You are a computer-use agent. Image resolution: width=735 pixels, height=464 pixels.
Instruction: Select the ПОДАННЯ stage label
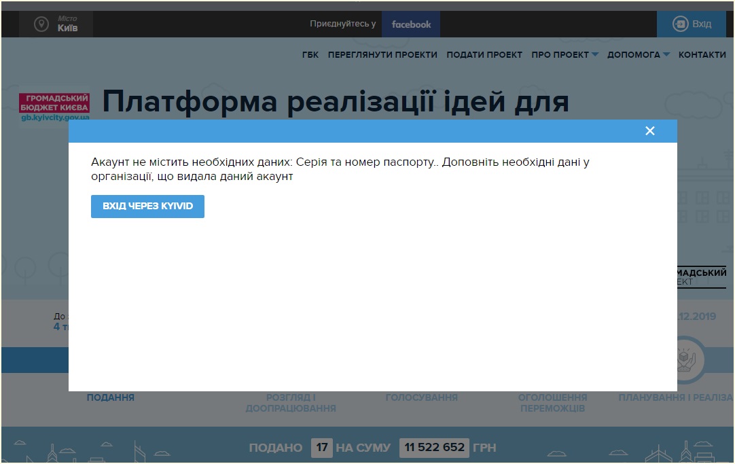[110, 397]
